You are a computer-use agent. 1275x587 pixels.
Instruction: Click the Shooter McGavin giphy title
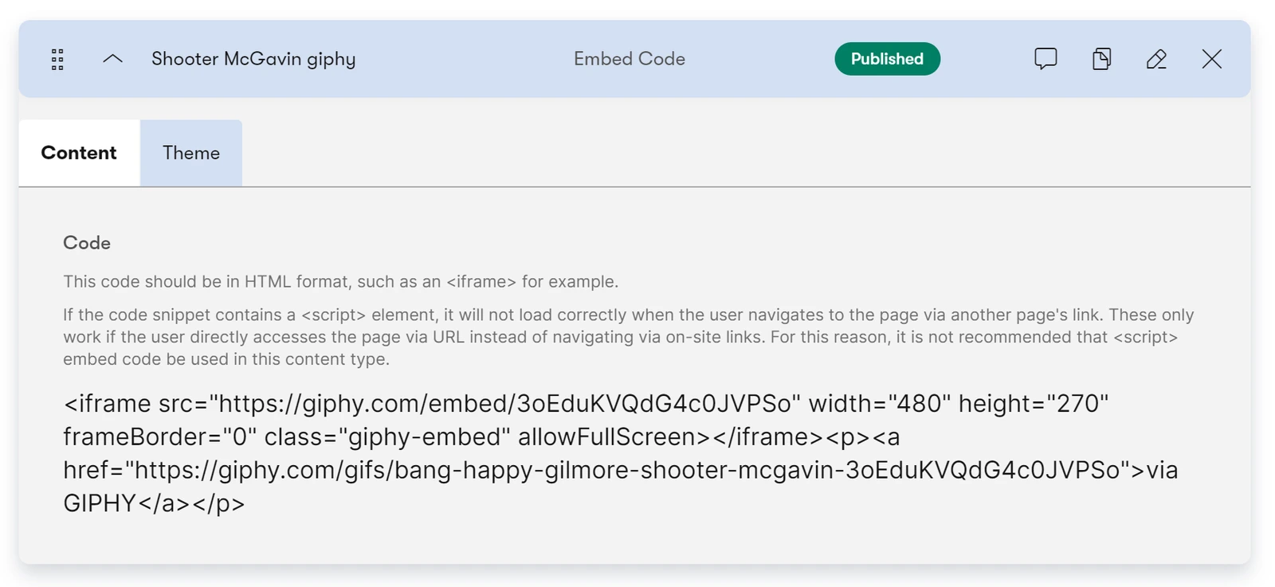point(253,59)
